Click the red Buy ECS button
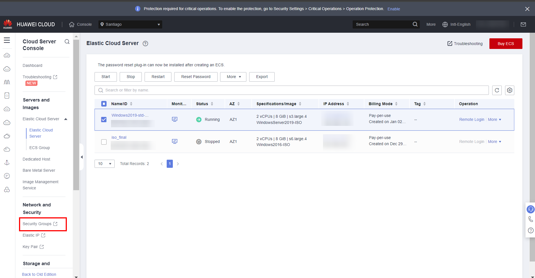 coord(505,44)
